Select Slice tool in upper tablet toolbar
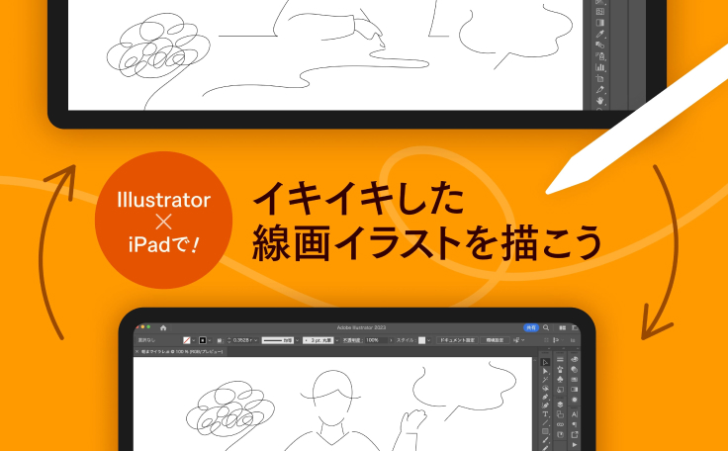Viewport: 728px width, 451px height. click(x=599, y=90)
